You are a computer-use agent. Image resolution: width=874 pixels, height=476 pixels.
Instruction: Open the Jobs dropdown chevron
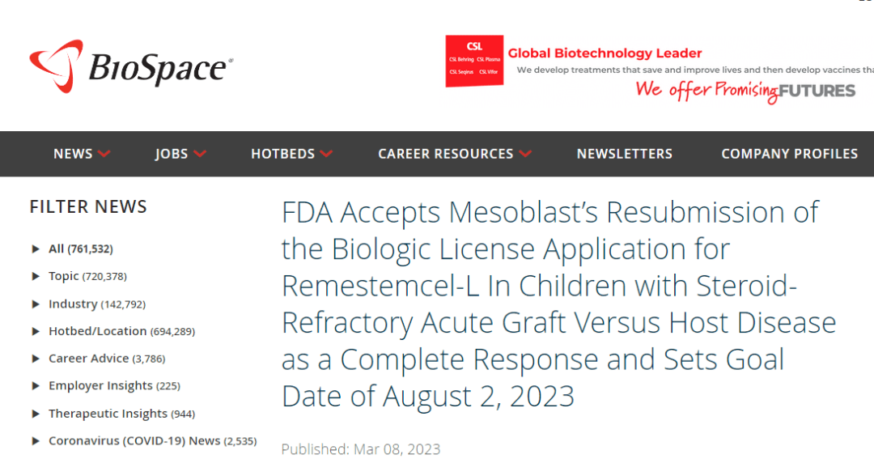(200, 154)
